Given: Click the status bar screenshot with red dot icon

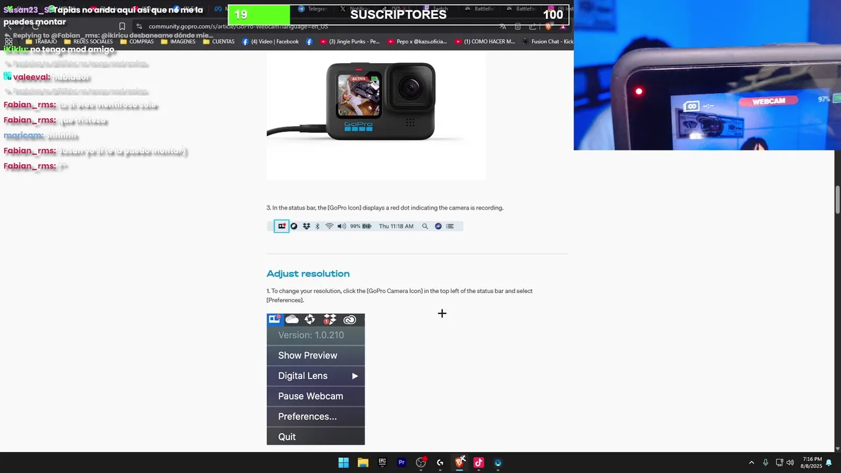Looking at the screenshot, I should tap(365, 226).
